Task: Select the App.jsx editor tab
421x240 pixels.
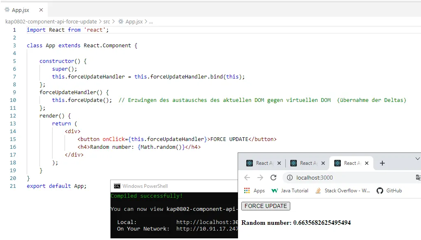Action: point(24,10)
